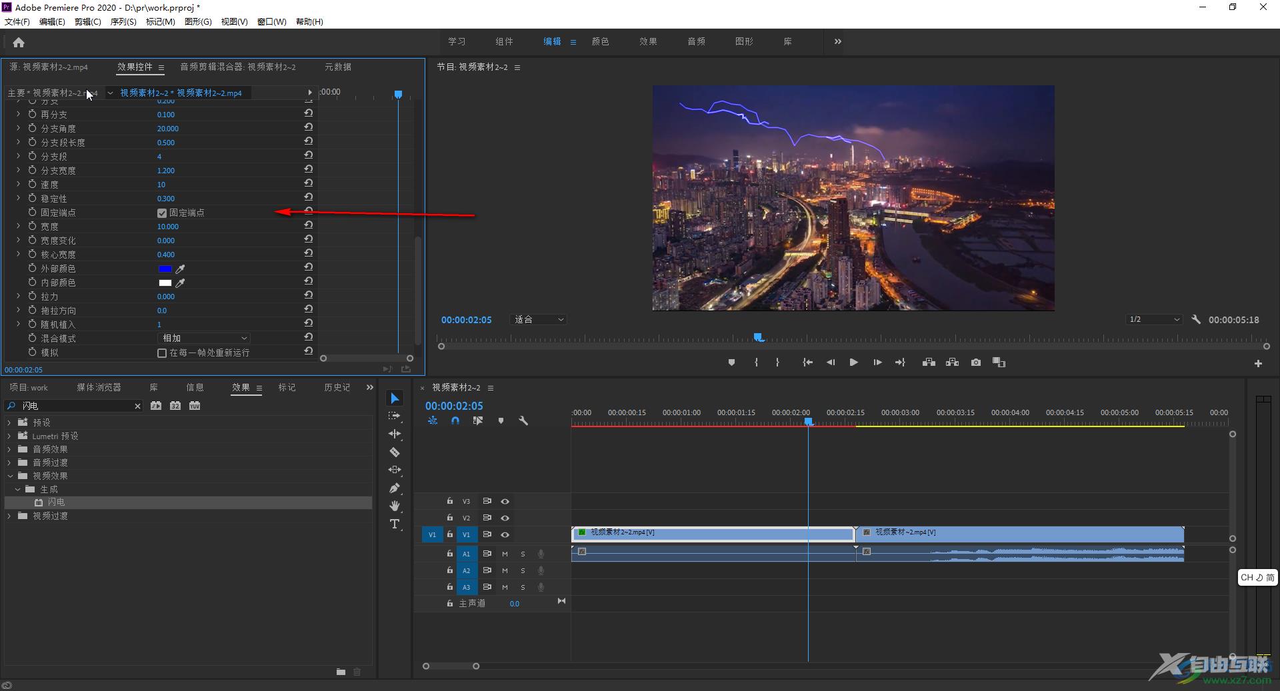Enable 在每一帧处重新运行 checkbox

162,352
